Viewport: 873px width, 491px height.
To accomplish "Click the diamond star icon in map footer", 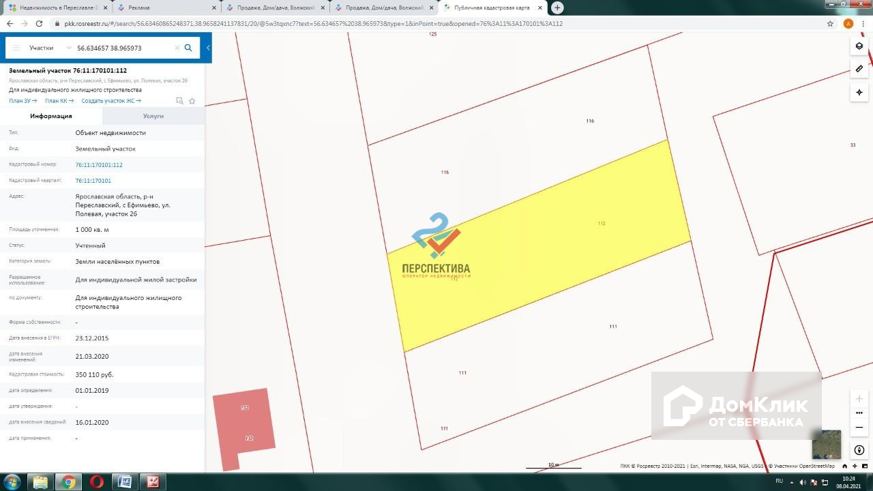I will click(x=854, y=466).
